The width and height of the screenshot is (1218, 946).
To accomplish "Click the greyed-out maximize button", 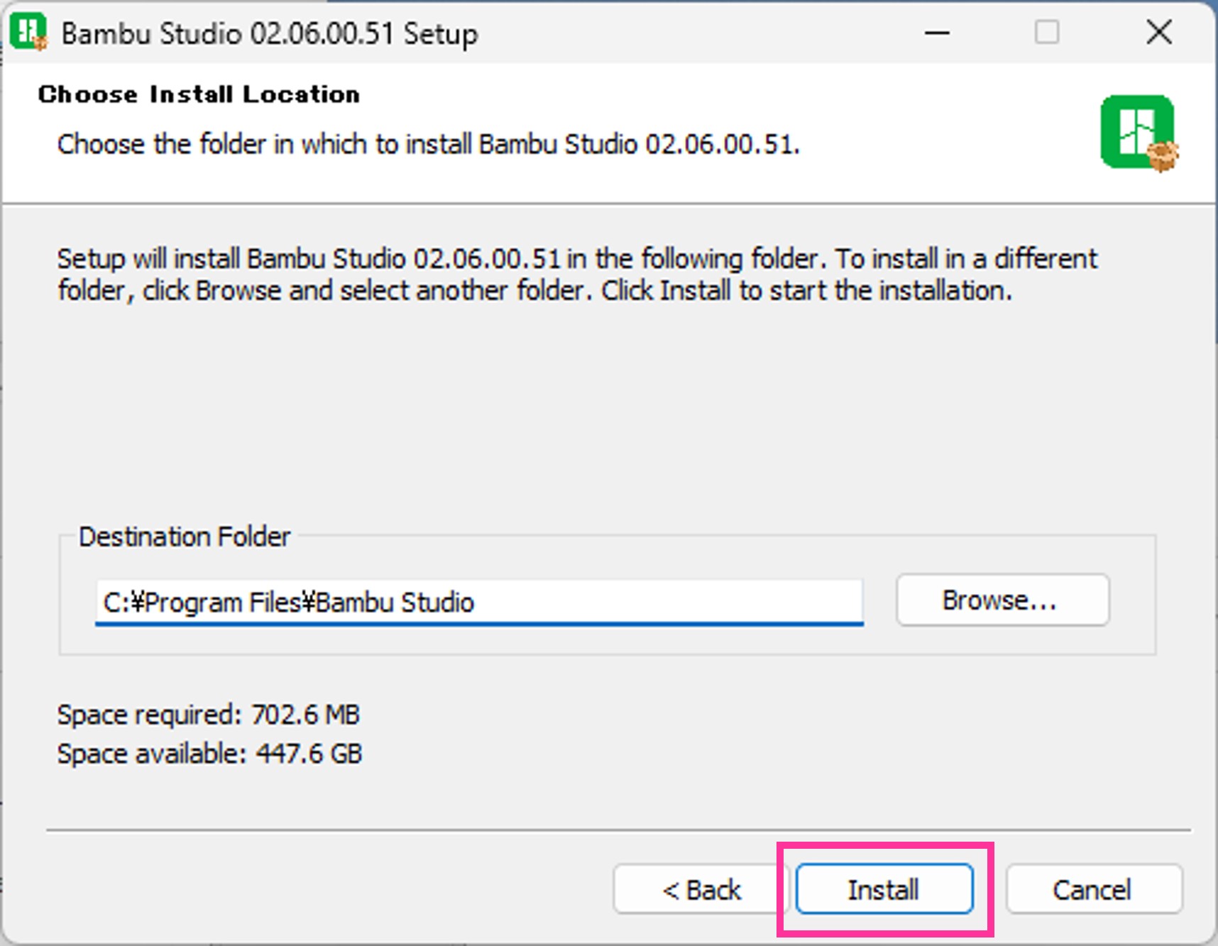I will click(1047, 33).
